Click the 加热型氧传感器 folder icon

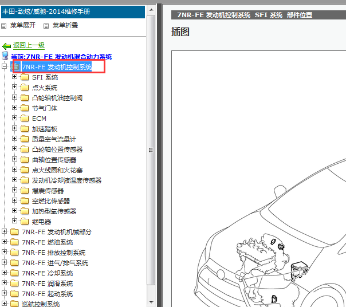tap(25, 211)
